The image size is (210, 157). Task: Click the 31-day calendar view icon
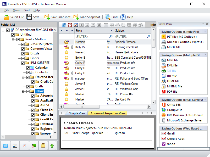tap(99, 25)
